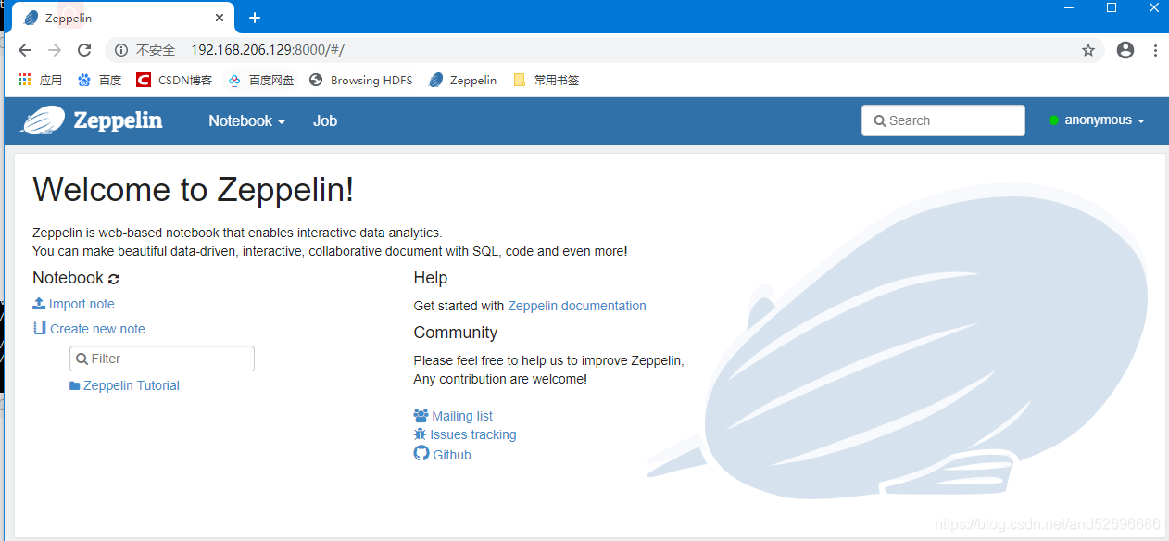Open Chrome three-dot menu
The height and width of the screenshot is (541, 1169).
click(1155, 50)
